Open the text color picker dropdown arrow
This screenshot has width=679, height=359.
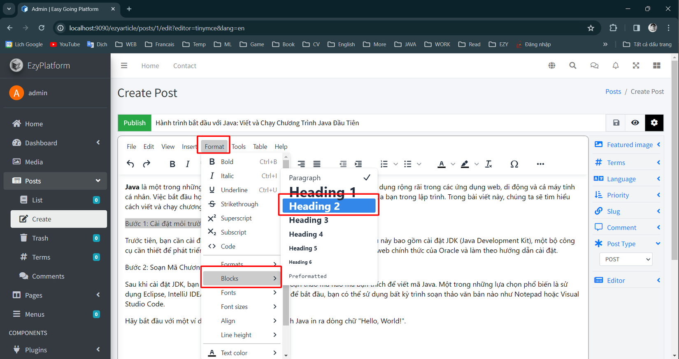(x=453, y=164)
